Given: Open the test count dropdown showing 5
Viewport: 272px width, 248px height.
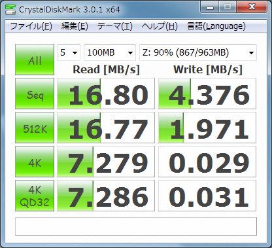Looking at the screenshot, I should pyautogui.click(x=69, y=52).
